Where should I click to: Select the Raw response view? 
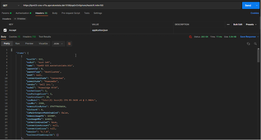click(18, 43)
